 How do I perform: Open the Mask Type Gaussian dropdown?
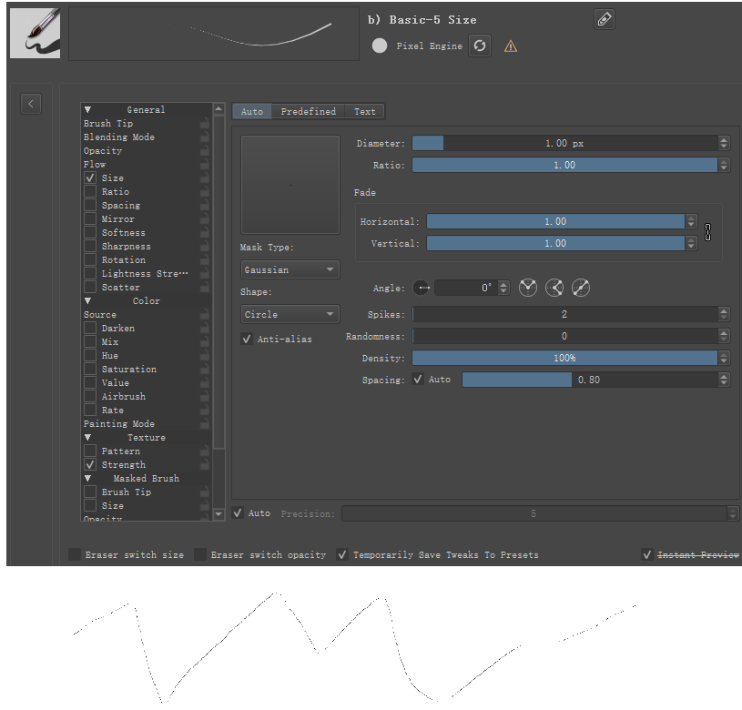(290, 269)
